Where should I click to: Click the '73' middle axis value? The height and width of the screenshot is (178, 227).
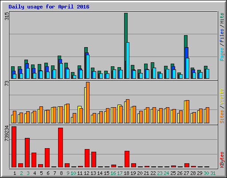(7, 83)
